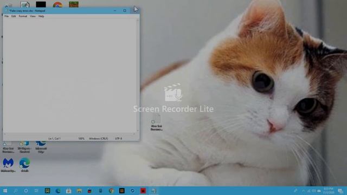Screen dimensions: 347x195
Task: Maximize the Notepad window
Action: pos(125,11)
